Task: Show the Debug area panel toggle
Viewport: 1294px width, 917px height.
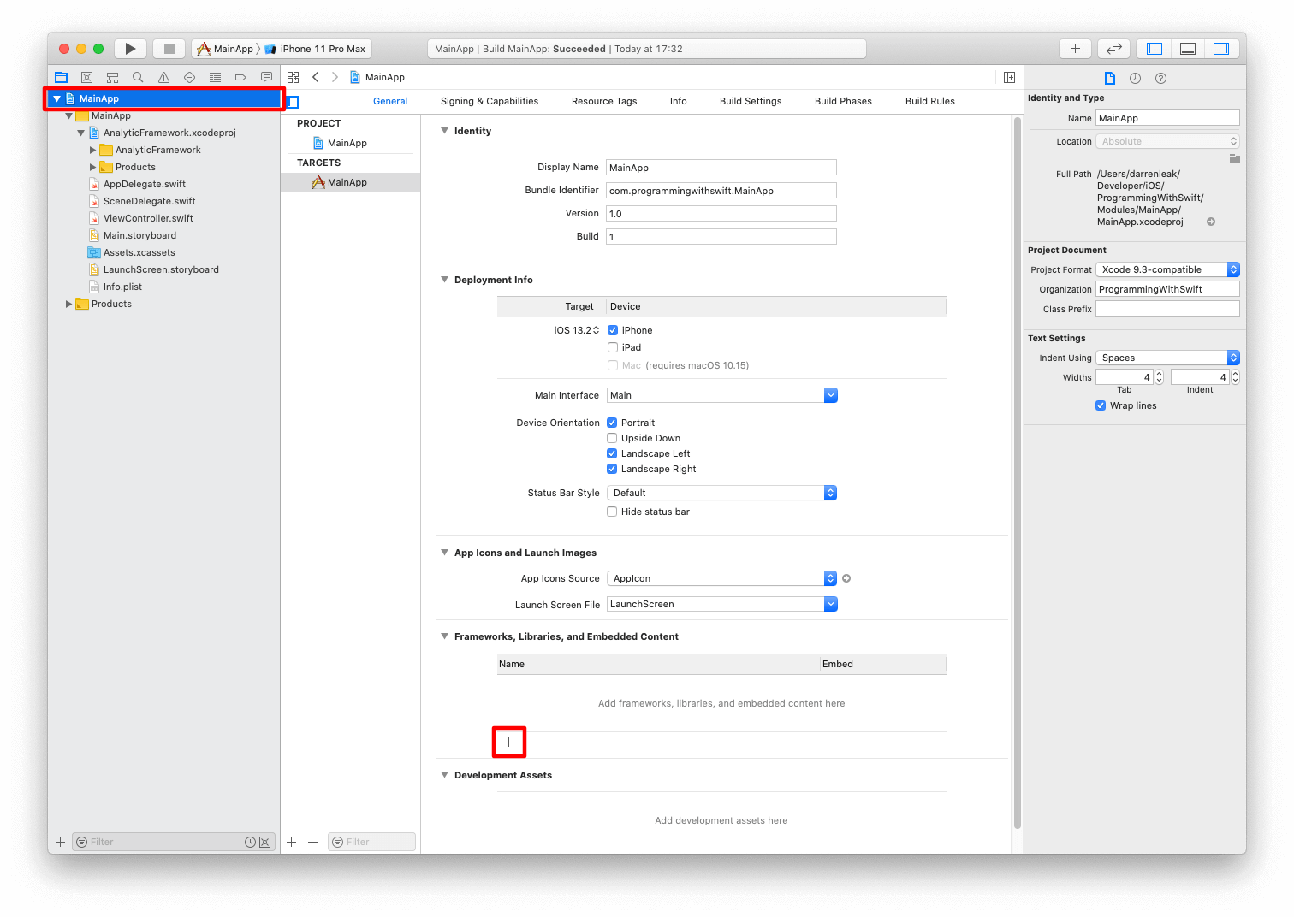Action: tap(1188, 49)
